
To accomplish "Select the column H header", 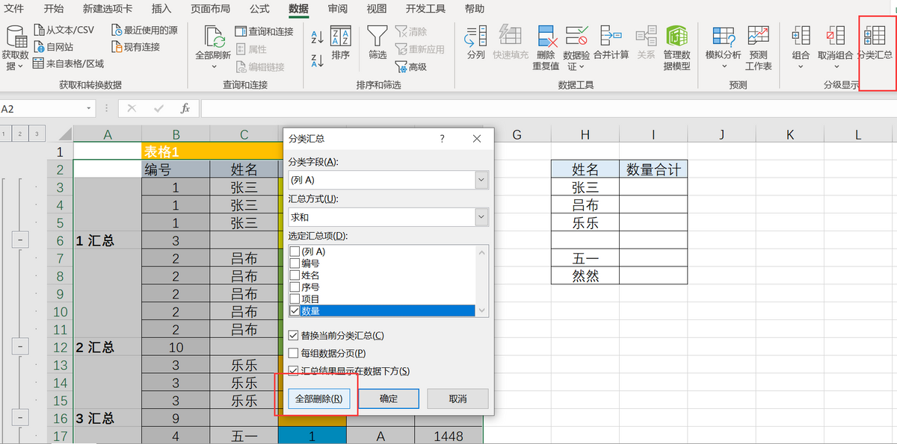I will (585, 134).
